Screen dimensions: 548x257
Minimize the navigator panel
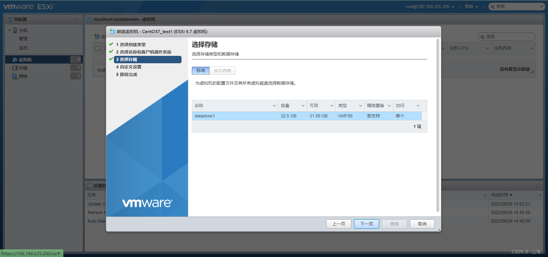pyautogui.click(x=77, y=20)
